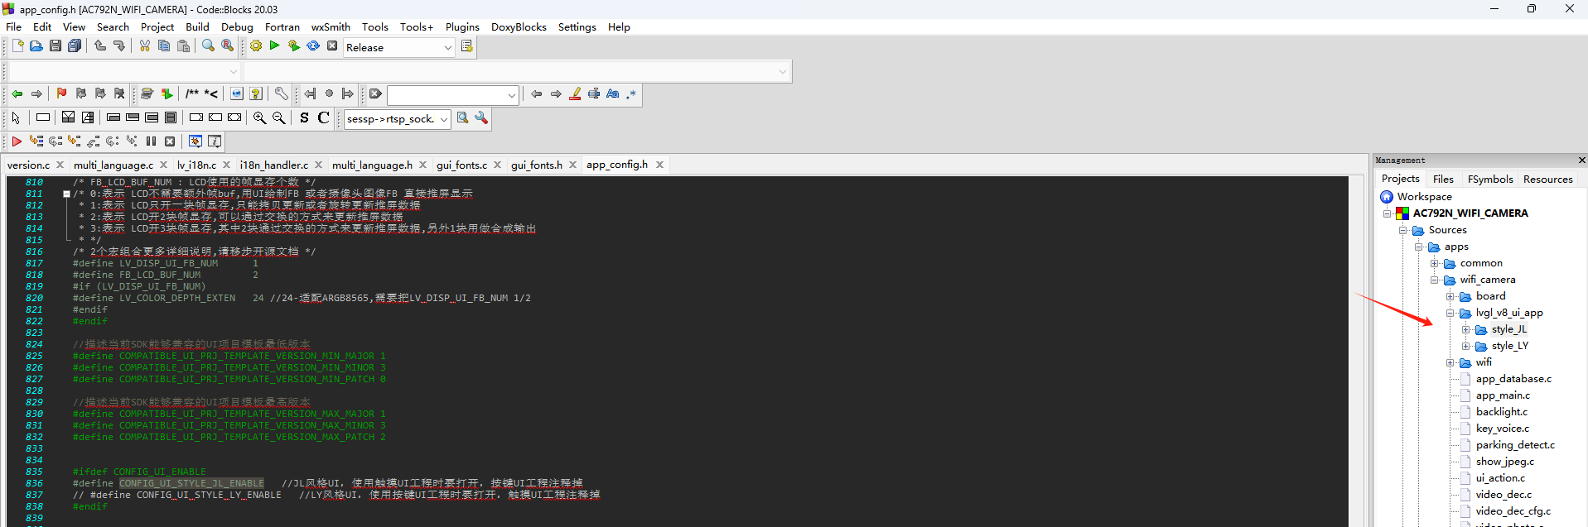Expand the board folder in the tree

pyautogui.click(x=1450, y=296)
